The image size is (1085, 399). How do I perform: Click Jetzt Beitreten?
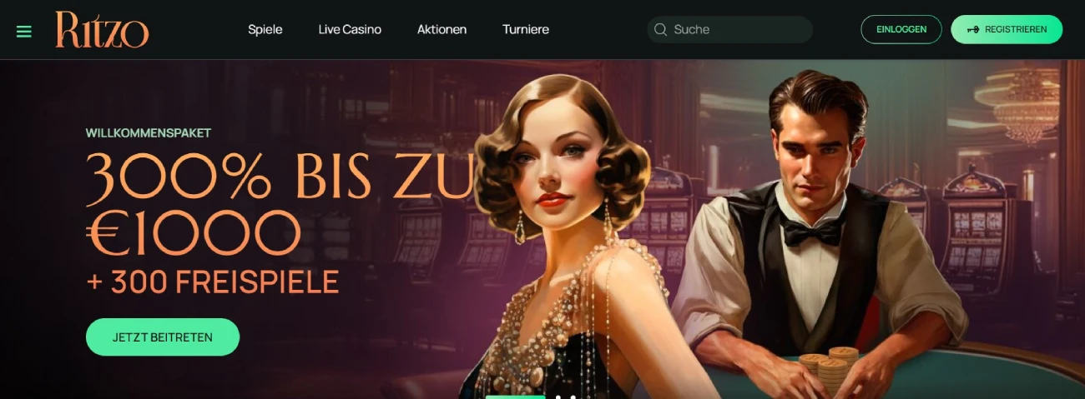pyautogui.click(x=163, y=337)
